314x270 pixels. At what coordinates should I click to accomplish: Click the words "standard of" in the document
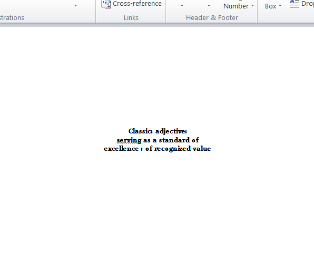[179, 140]
